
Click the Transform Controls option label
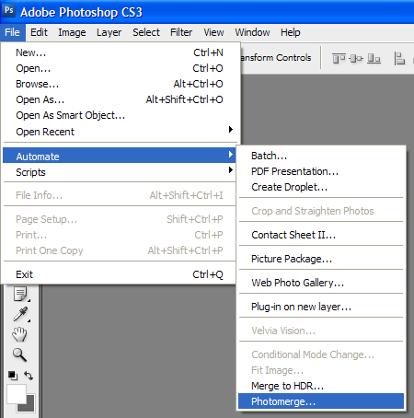276,58
